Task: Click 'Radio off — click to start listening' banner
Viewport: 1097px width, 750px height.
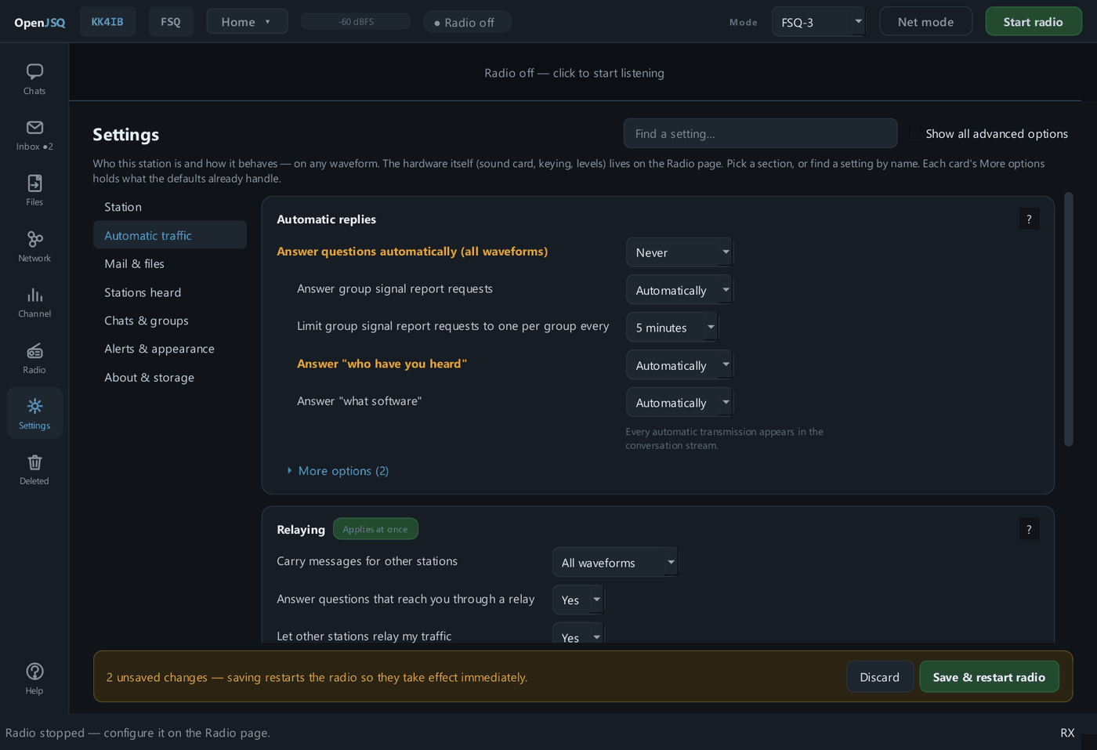Action: [x=574, y=73]
